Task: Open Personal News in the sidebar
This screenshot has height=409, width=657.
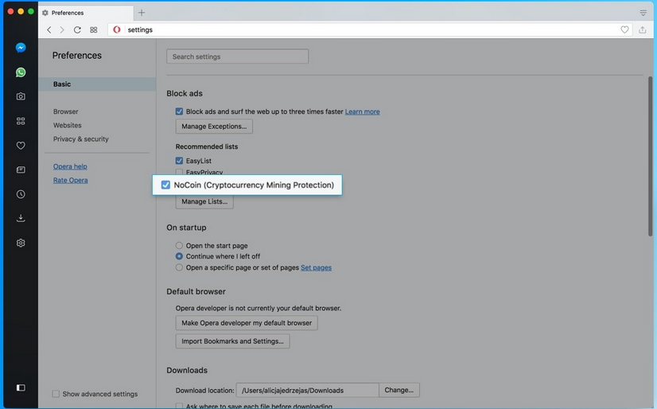Action: click(x=21, y=169)
